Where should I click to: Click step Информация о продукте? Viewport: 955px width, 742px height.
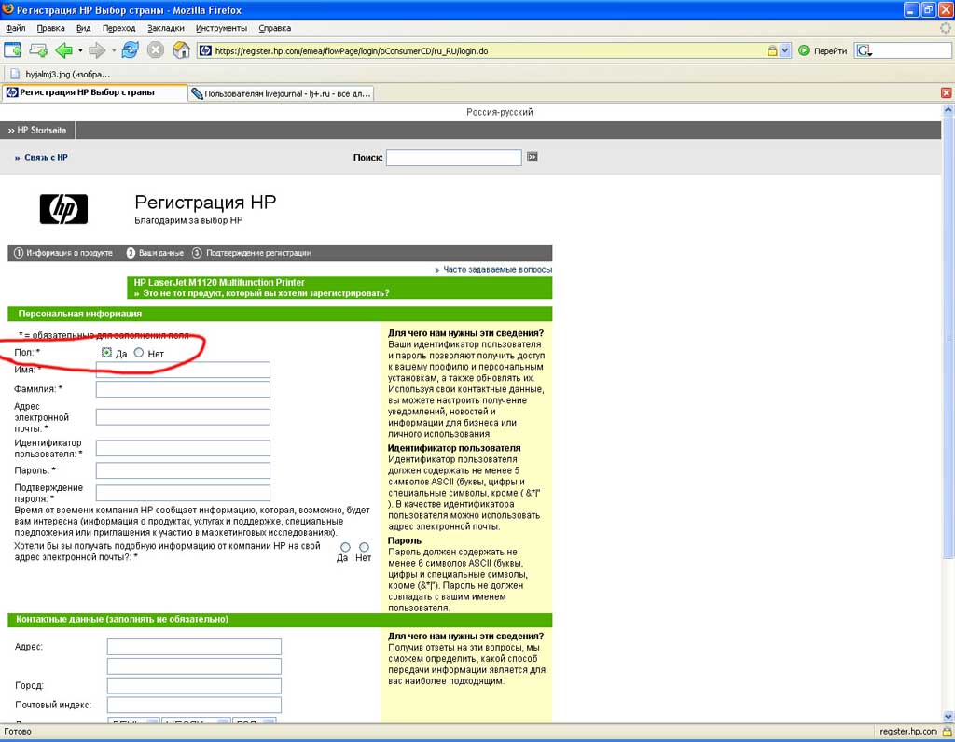coord(63,252)
